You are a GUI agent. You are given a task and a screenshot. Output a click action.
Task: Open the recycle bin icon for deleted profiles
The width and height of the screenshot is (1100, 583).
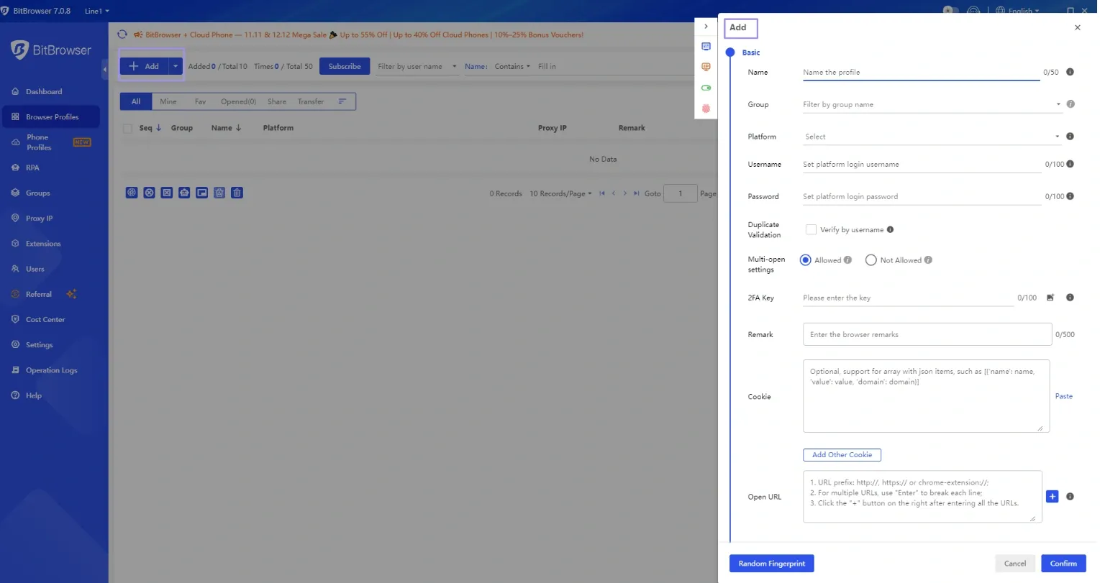tap(219, 193)
